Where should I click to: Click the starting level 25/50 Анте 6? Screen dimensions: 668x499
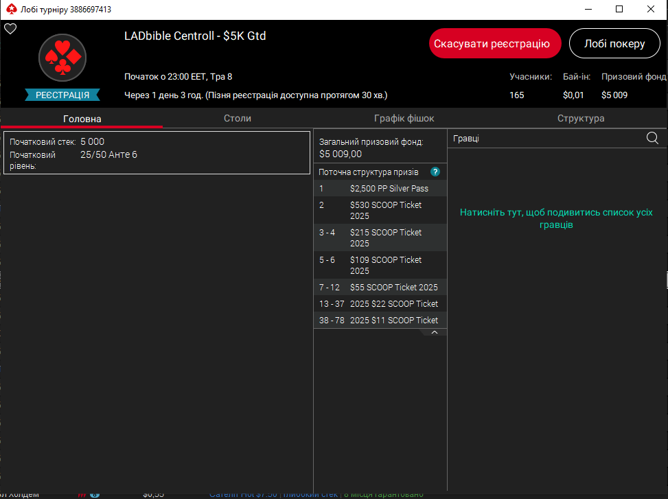tap(108, 154)
